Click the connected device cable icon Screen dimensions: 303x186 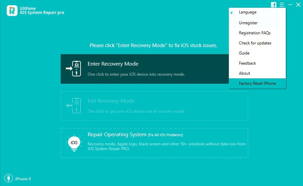[x=8, y=178]
